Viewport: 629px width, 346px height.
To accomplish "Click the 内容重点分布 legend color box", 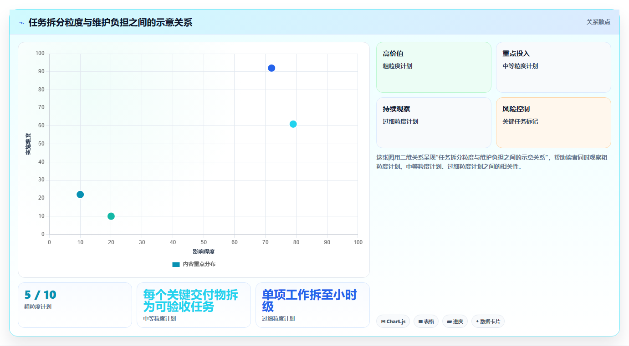I will (176, 264).
